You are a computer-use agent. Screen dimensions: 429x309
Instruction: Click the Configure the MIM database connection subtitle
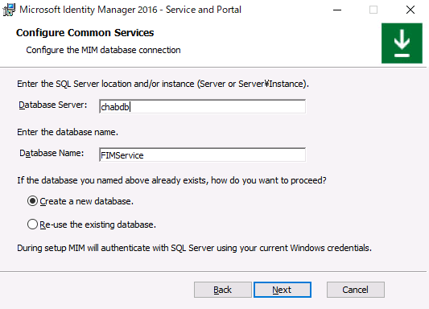(x=103, y=51)
